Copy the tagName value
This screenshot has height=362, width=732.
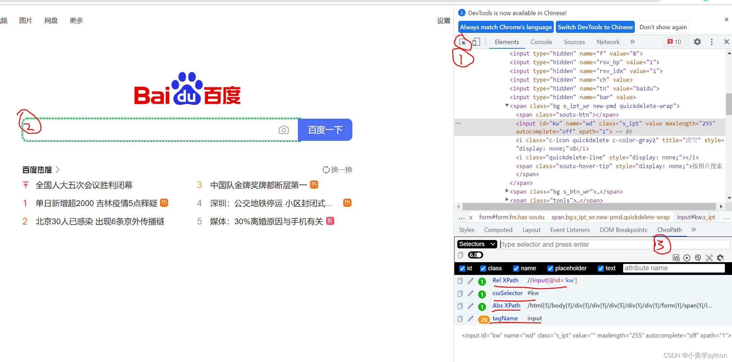460,319
